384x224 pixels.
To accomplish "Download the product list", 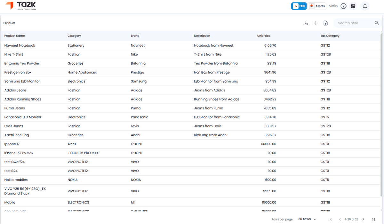I will click(x=306, y=23).
